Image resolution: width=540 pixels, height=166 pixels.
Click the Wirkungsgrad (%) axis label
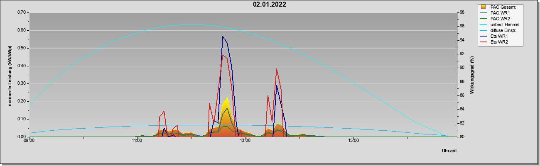472,75
